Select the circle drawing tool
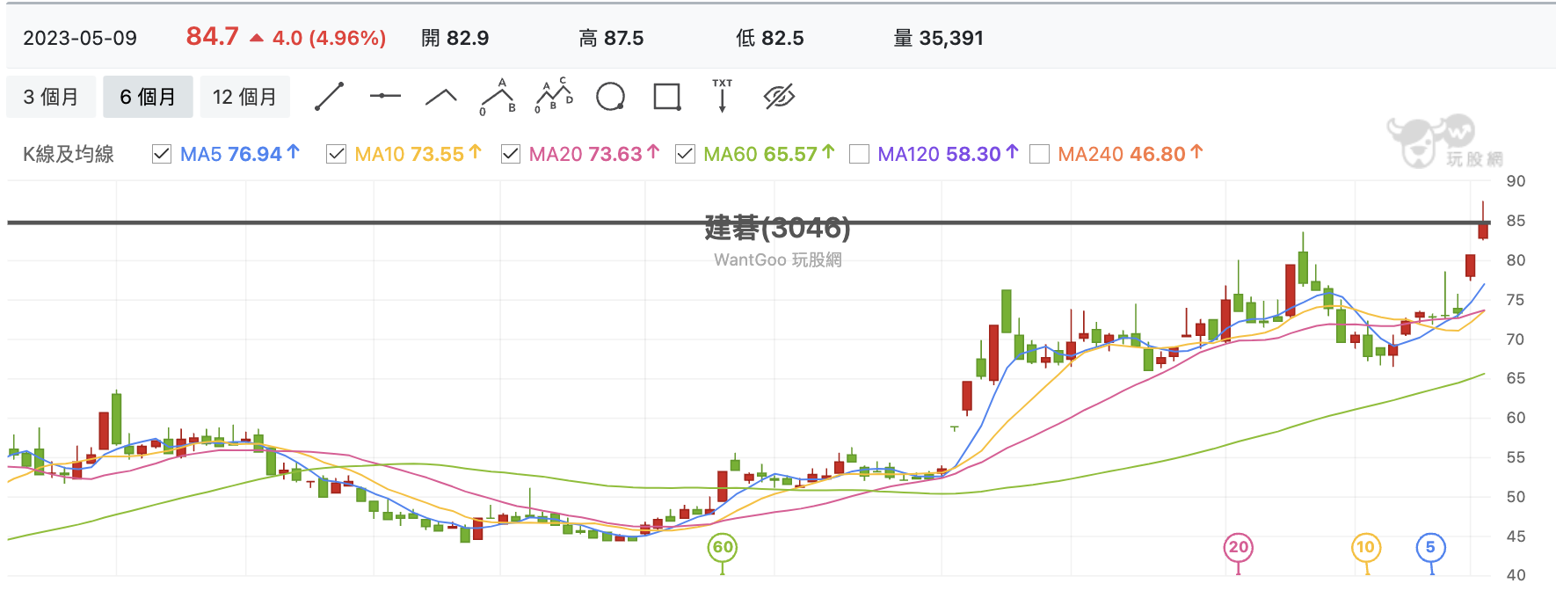Screen dimensions: 1556x591 click(610, 97)
